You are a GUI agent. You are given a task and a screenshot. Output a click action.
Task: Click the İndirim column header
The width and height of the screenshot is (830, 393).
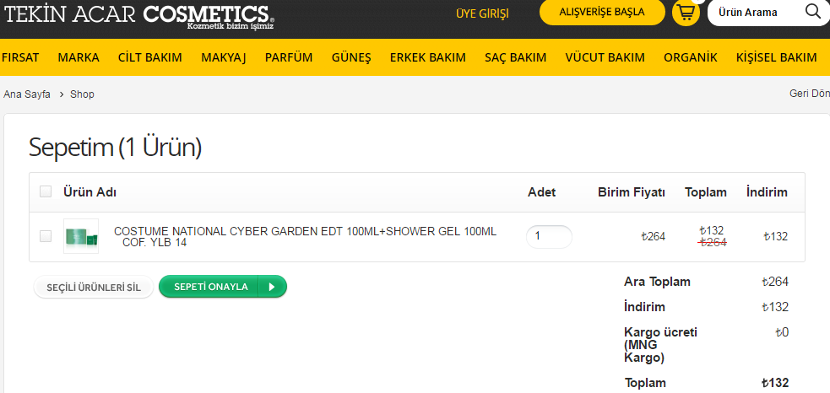click(x=767, y=192)
